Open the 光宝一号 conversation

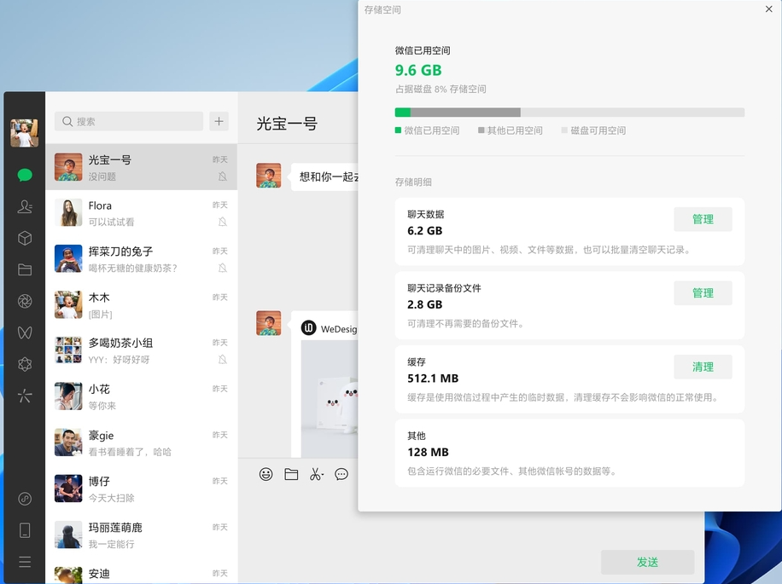(141, 167)
